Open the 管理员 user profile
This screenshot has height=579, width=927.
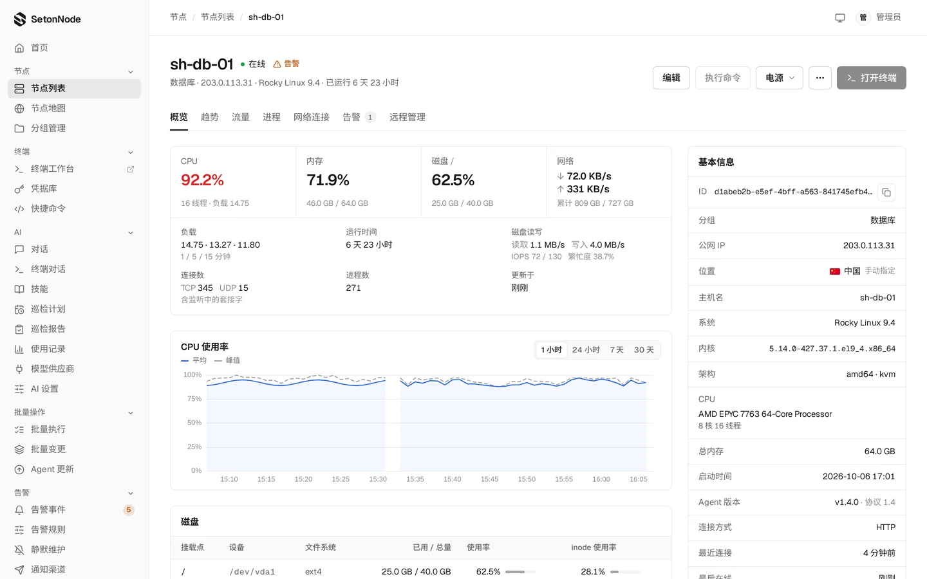coord(879,17)
